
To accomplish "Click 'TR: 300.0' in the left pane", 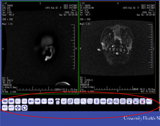I will point(8,81).
